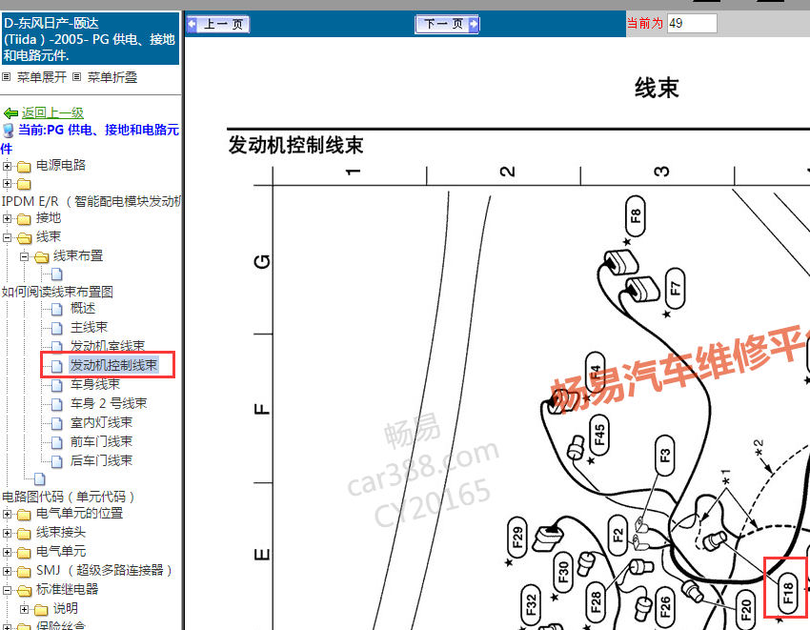Click connector label F28 in diagram
The image size is (810, 630).
tap(597, 602)
